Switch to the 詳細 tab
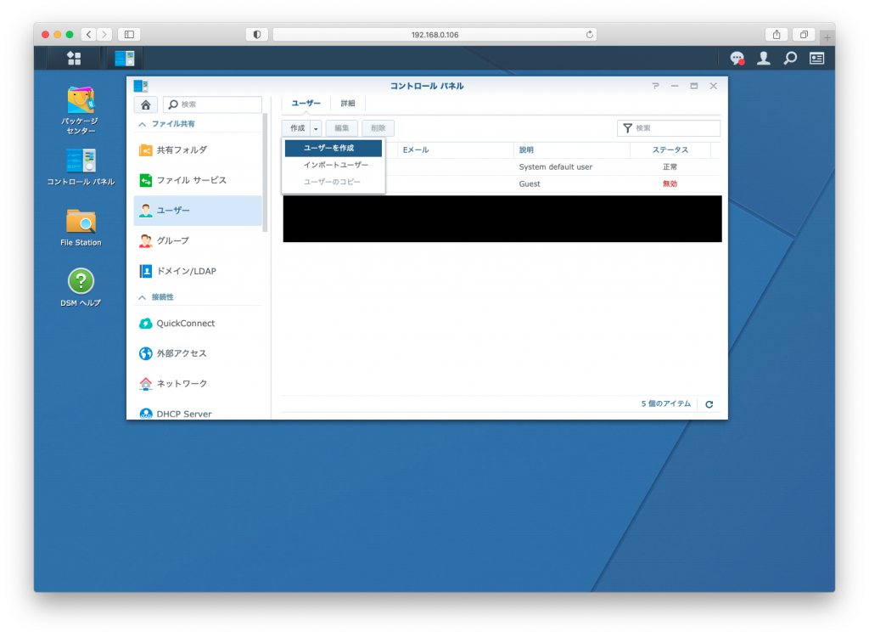 point(348,103)
